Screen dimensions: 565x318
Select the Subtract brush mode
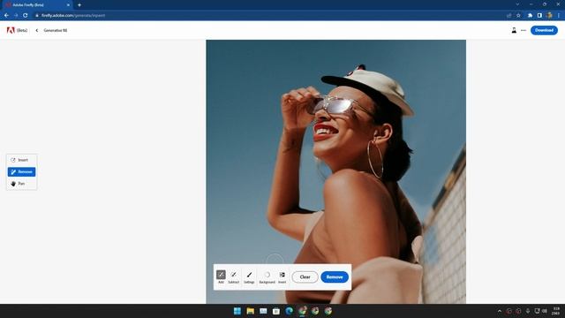[x=233, y=276]
